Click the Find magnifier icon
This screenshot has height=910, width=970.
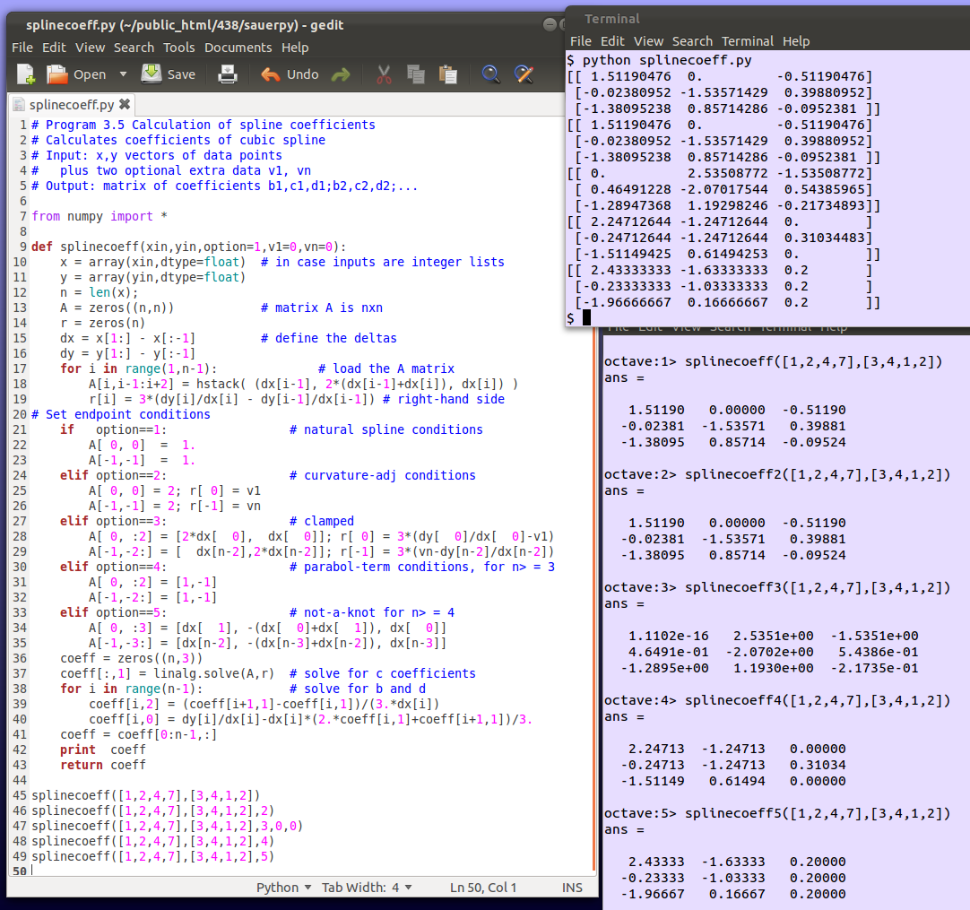tap(490, 74)
